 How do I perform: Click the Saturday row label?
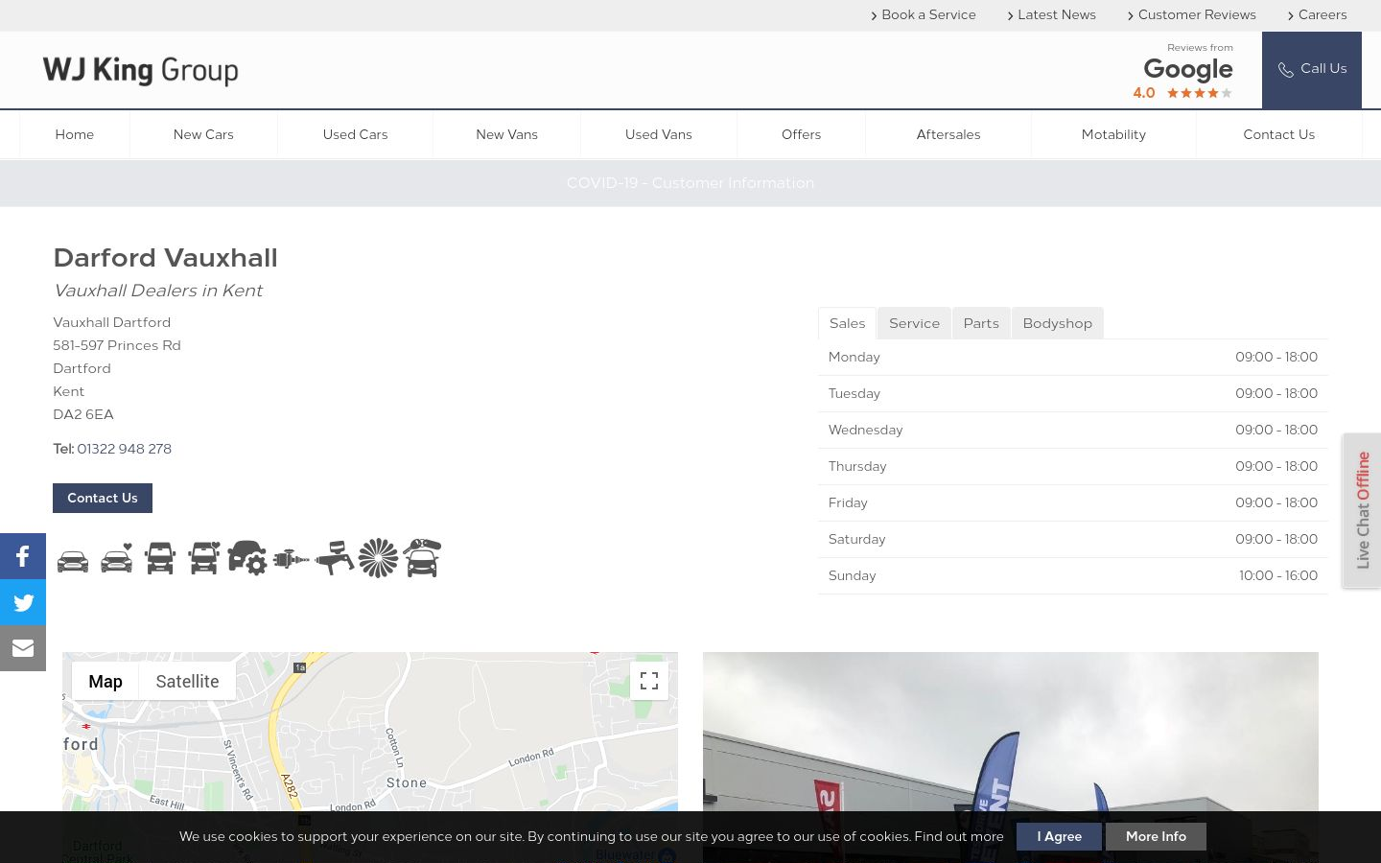click(x=857, y=539)
